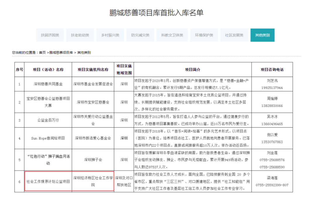Screen dimensions: 316x201
Task: Click the 序号 column header
Action: pos(19,70)
